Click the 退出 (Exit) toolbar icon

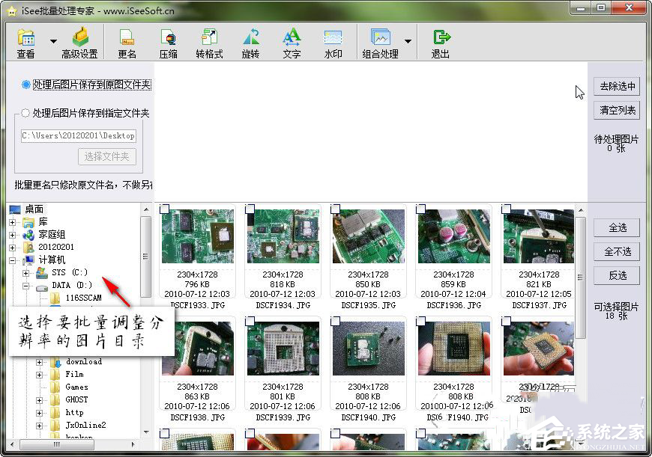pyautogui.click(x=440, y=42)
